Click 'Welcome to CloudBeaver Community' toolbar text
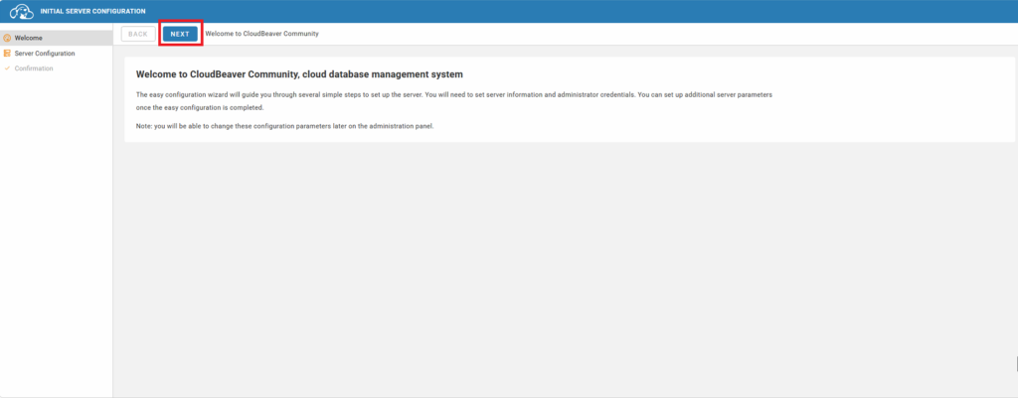1018x398 pixels. click(x=261, y=34)
